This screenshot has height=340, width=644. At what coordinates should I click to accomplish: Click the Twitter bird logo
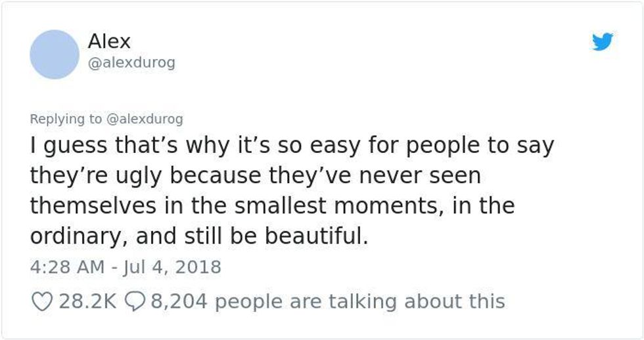[x=603, y=42]
